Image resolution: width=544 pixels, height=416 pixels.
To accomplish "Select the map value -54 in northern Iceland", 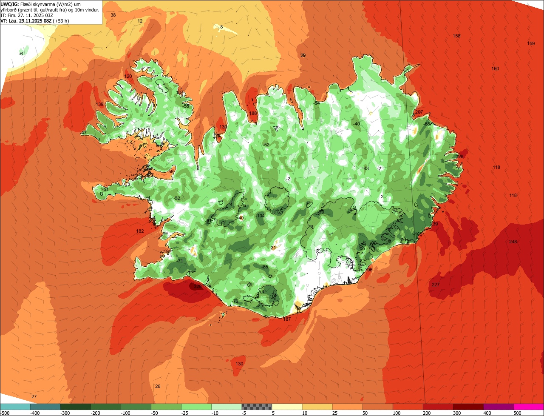I will coord(317,103).
